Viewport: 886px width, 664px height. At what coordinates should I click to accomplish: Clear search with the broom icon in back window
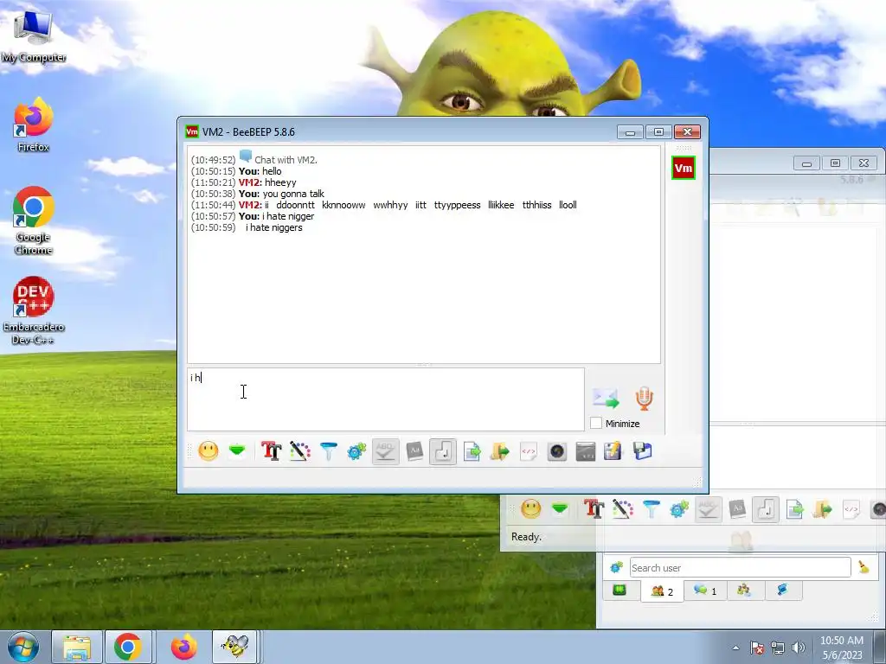tap(864, 567)
